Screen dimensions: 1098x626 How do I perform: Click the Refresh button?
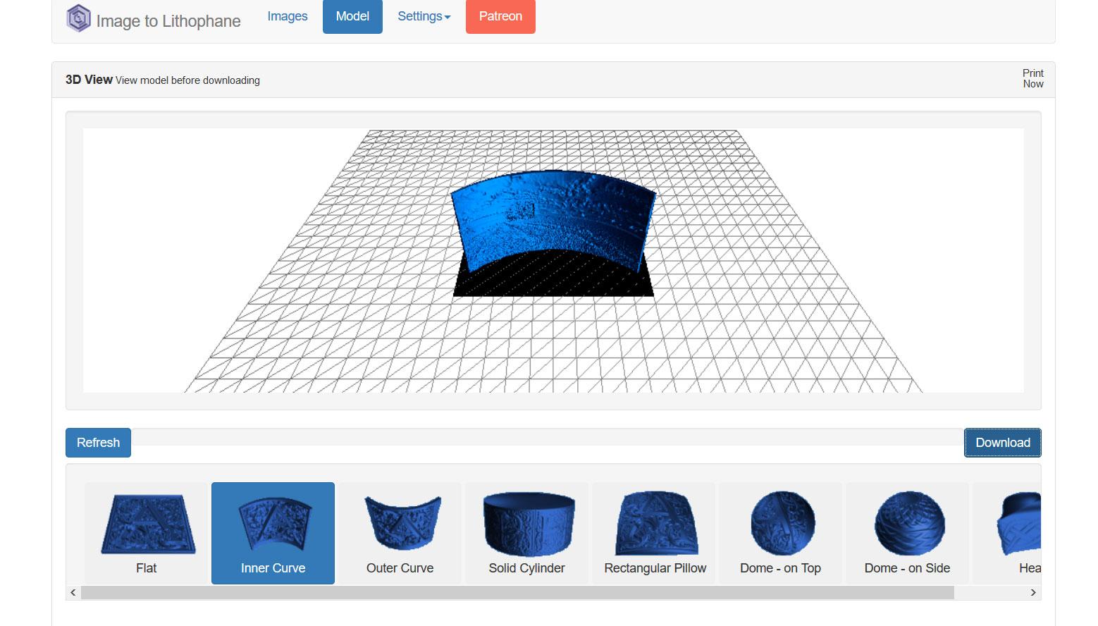tap(98, 443)
